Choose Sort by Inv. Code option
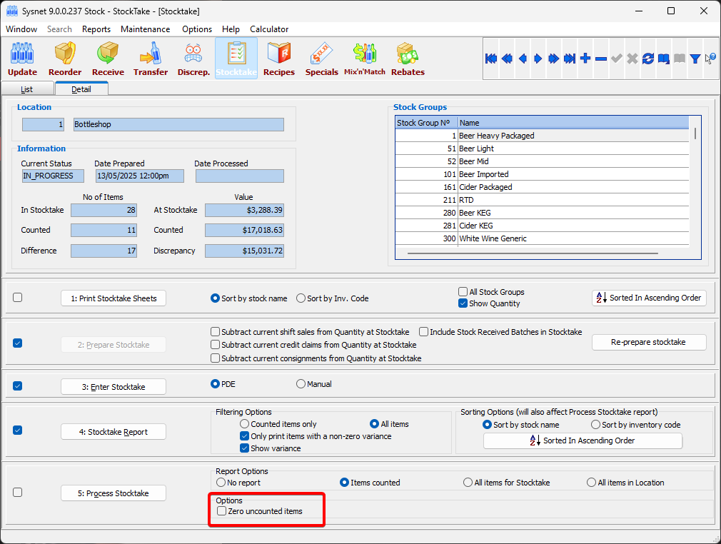Screen dimensions: 721x544 coord(301,298)
